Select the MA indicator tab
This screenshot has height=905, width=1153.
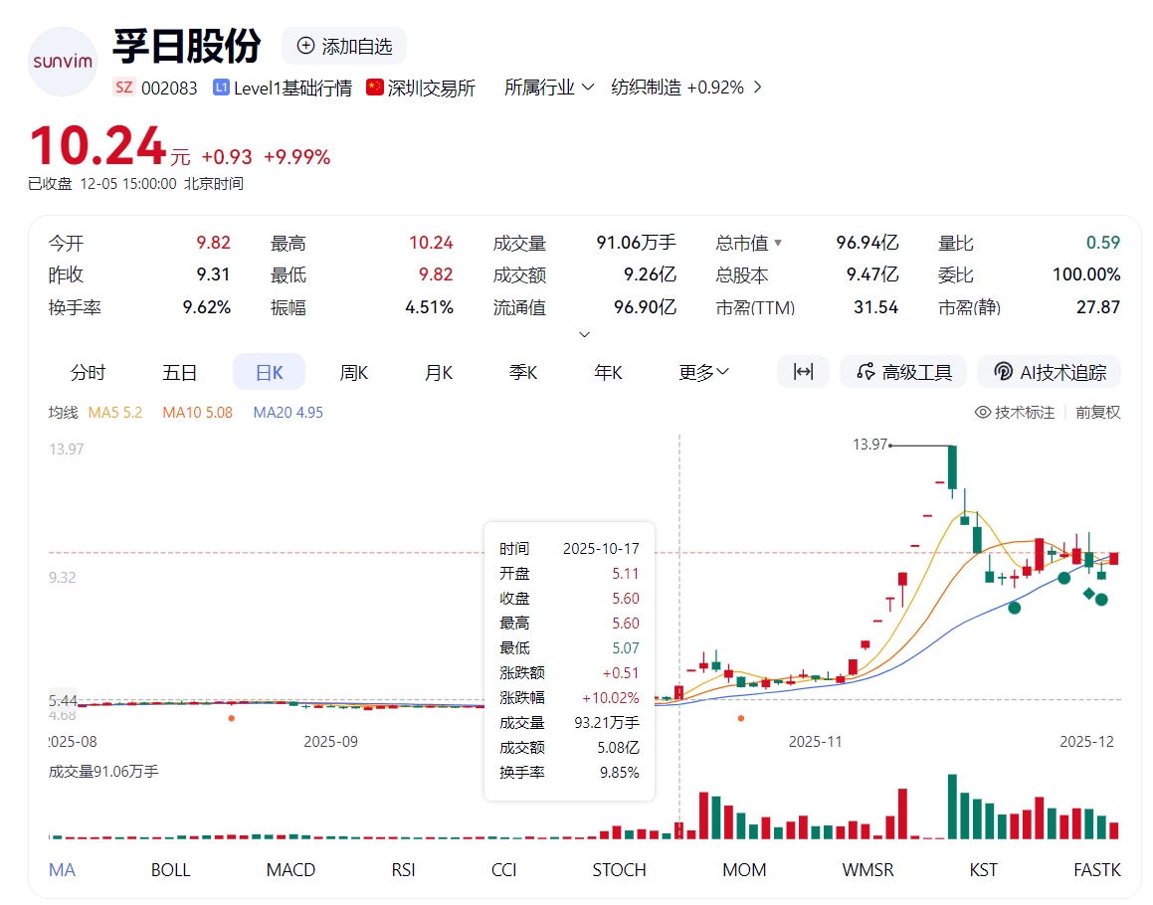(62, 870)
